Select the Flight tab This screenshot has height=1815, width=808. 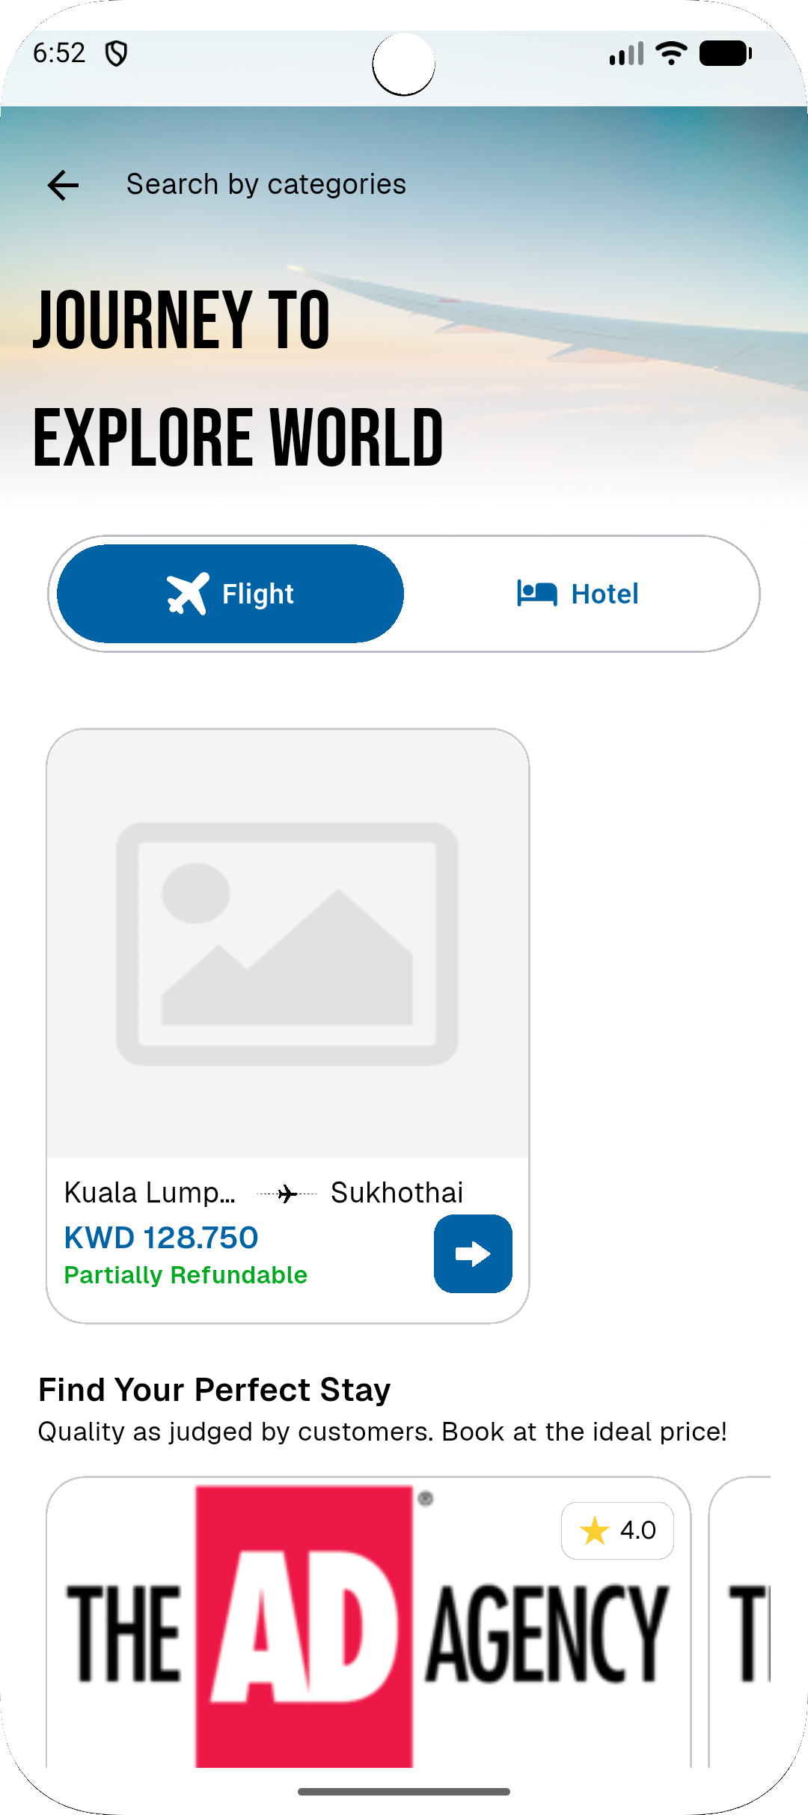(x=230, y=594)
